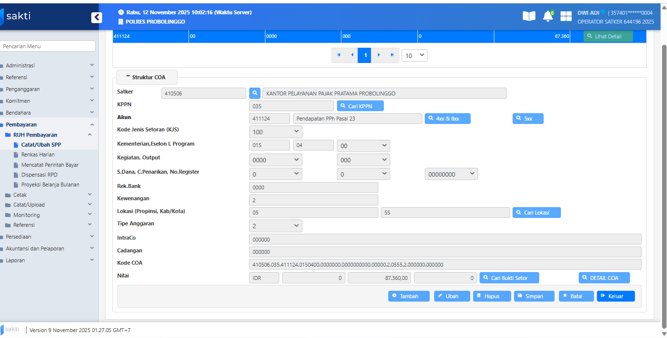Click the Cari Bukti Setor button
667x338 pixels.
pos(509,278)
